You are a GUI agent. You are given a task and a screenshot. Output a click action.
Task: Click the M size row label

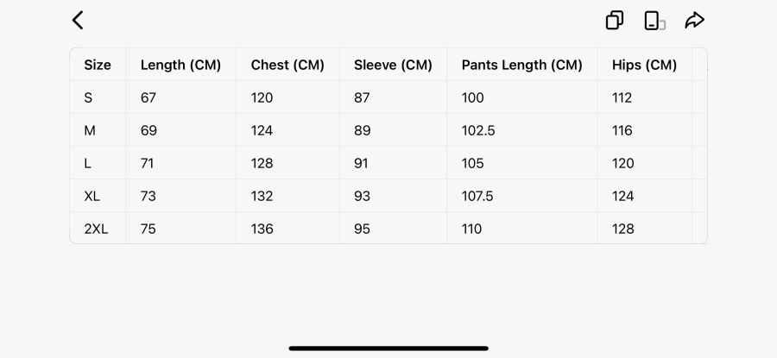coord(90,130)
